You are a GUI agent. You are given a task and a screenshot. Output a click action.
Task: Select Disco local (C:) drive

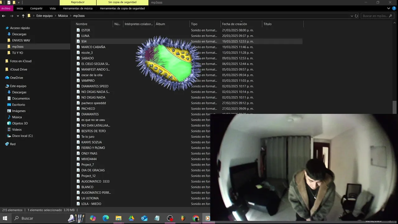click(x=22, y=136)
